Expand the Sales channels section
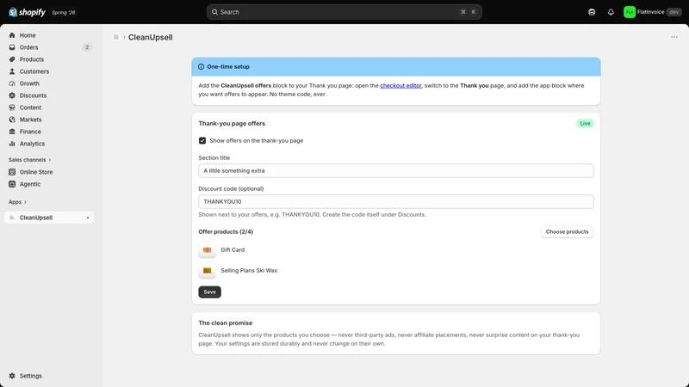689x387 pixels. point(30,160)
